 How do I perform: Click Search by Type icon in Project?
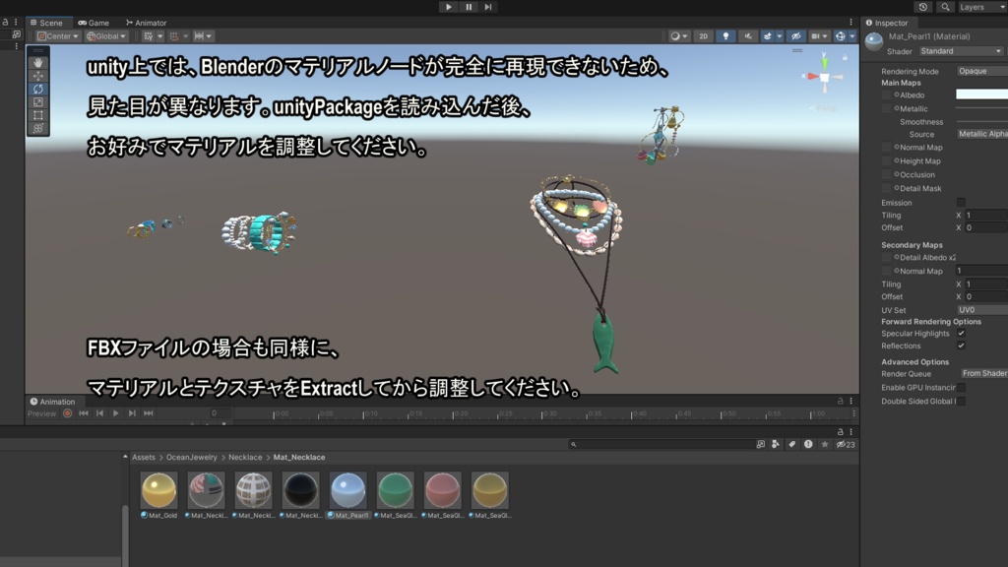(x=776, y=444)
